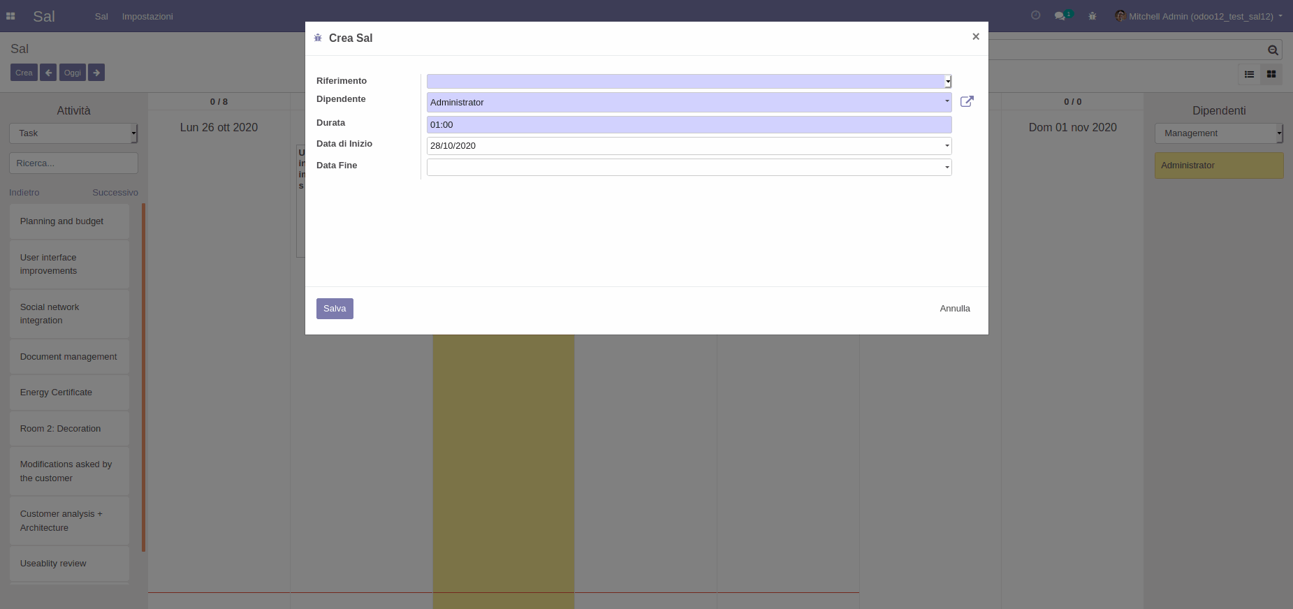This screenshot has height=609, width=1293.
Task: Click the Durata input field
Action: point(689,125)
